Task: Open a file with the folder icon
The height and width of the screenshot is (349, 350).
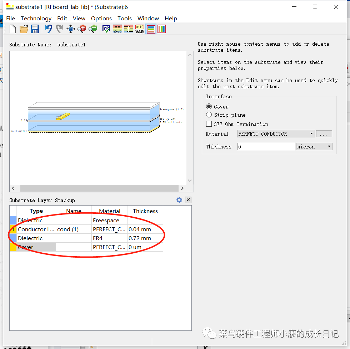Action: 24,29
